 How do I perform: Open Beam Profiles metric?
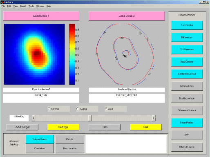tap(187, 123)
